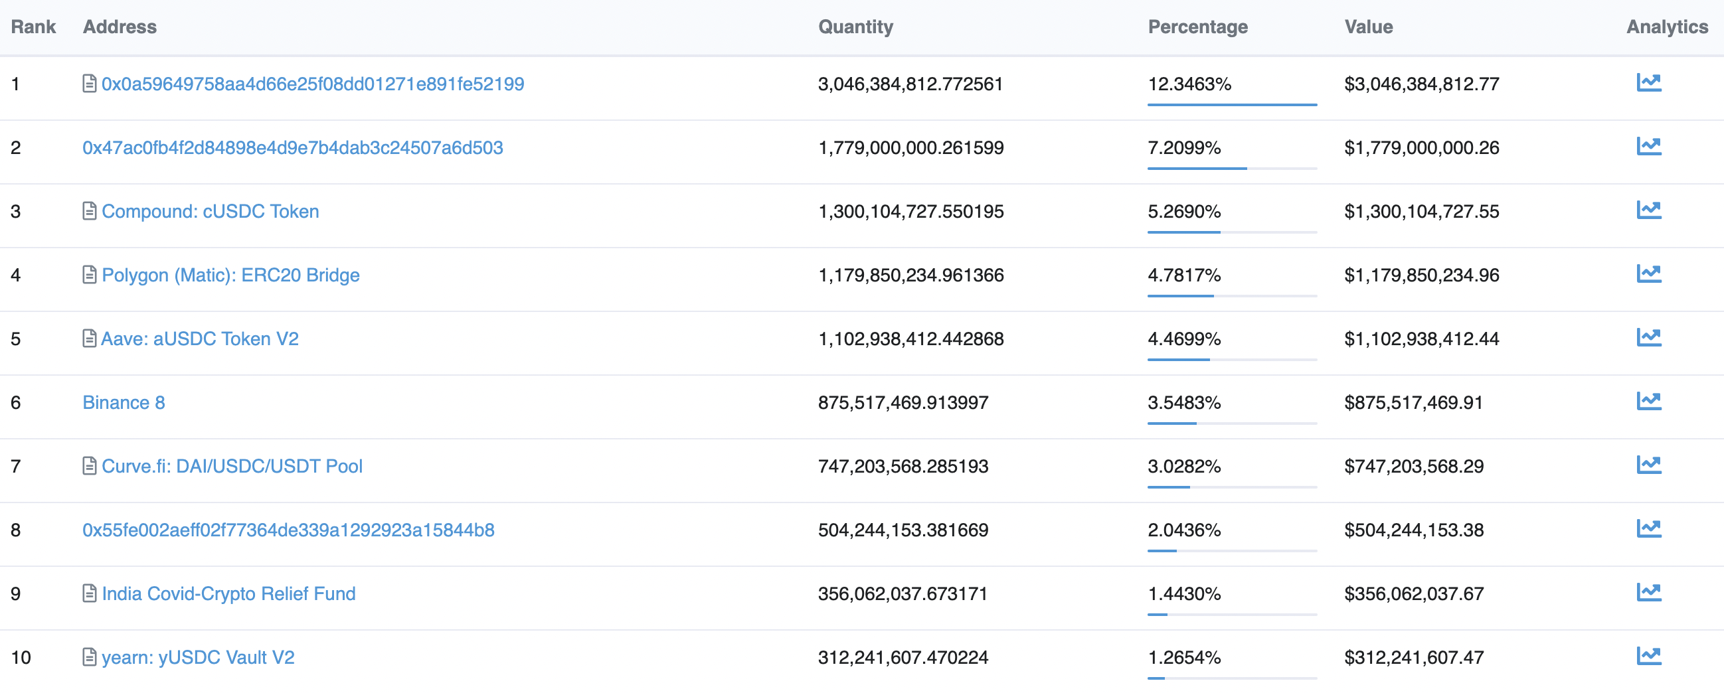Select value $356,062,037.67
This screenshot has width=1724, height=693.
click(x=1414, y=594)
